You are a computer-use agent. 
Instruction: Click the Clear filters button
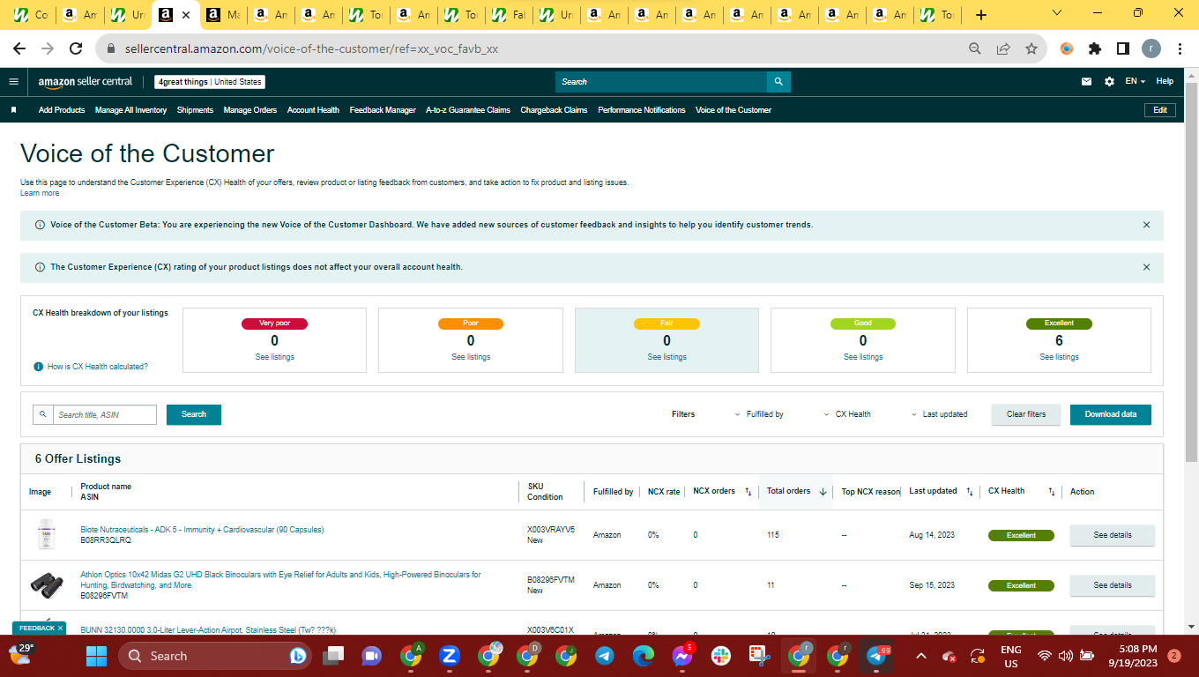(x=1026, y=414)
